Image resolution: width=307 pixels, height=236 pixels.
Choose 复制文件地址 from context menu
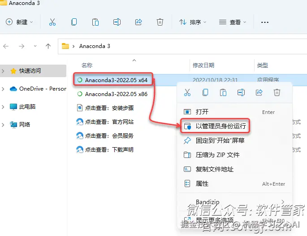pos(234,169)
